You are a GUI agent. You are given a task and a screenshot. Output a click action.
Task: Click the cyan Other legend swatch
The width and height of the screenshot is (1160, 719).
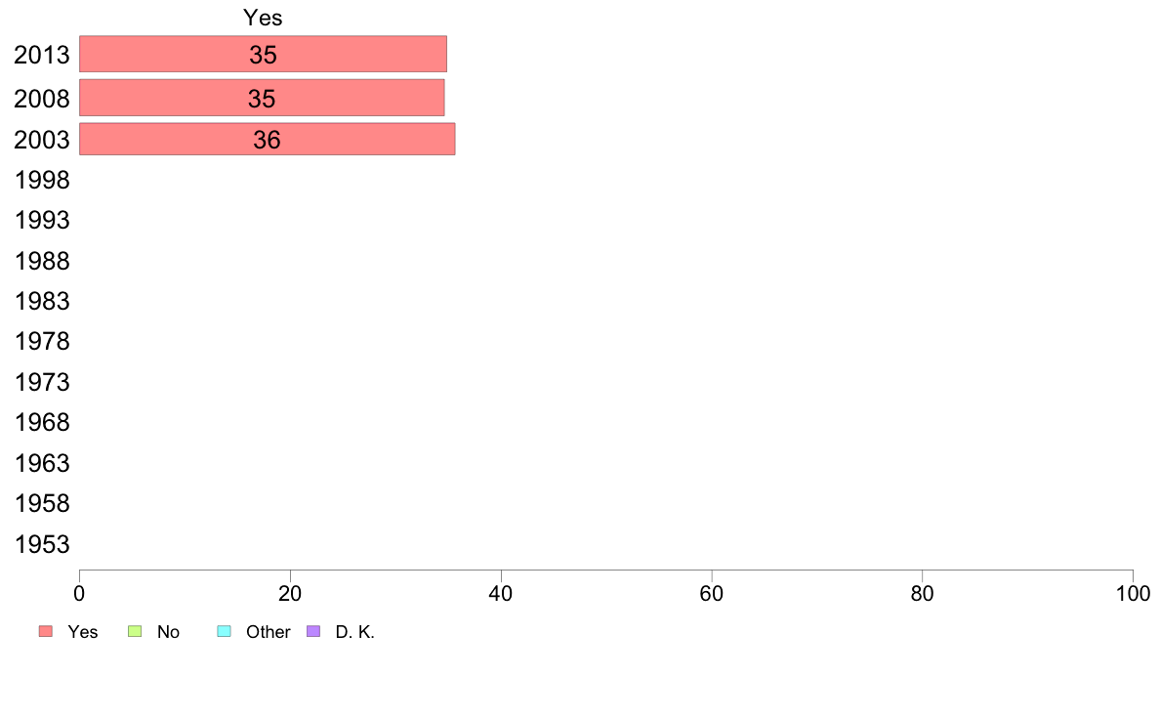(225, 631)
